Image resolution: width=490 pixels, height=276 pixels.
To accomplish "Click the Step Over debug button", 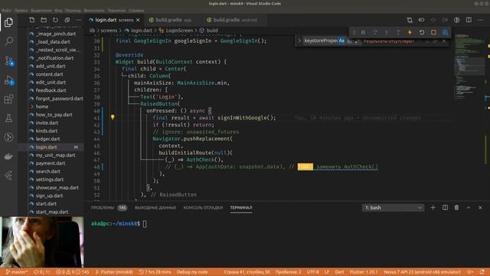I will [374, 32].
